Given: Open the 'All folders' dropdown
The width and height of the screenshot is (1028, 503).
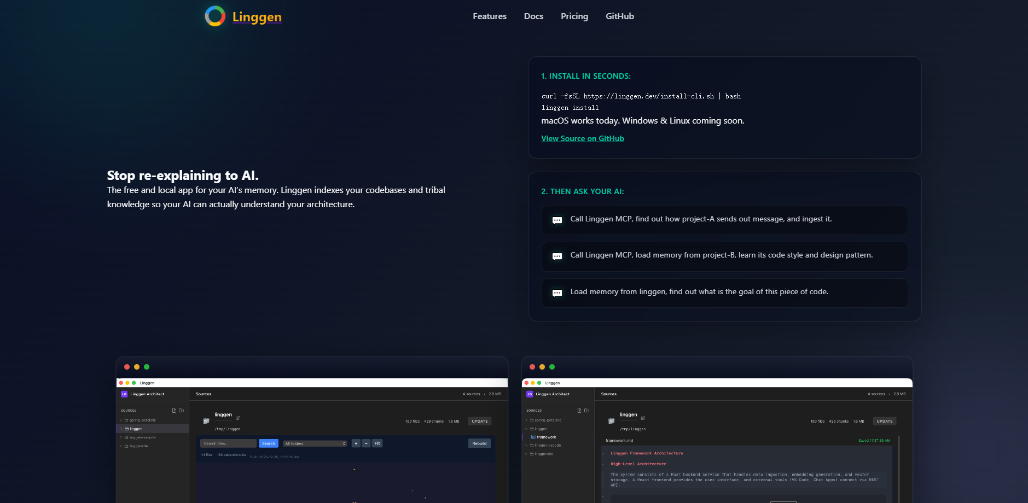Looking at the screenshot, I should click(315, 443).
